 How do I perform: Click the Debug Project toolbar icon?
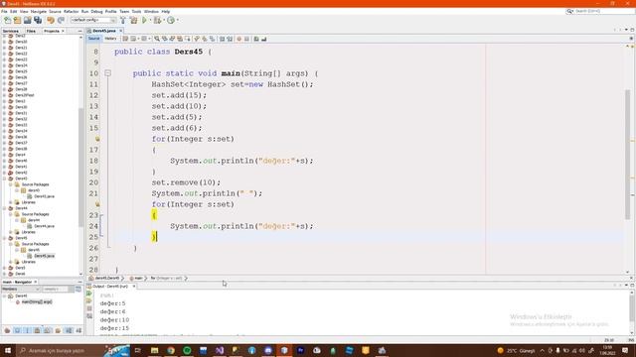pyautogui.click(x=157, y=20)
